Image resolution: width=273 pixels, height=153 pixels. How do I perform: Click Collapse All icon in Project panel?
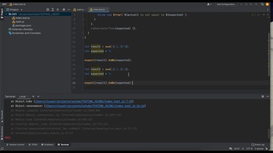click(58, 9)
